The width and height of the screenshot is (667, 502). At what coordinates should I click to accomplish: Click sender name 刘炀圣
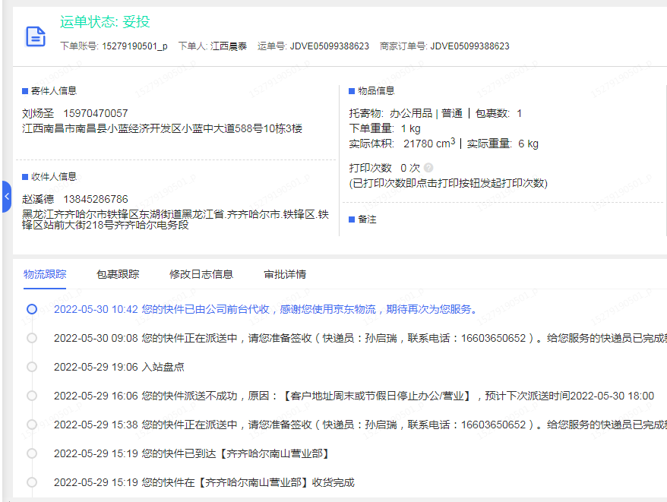38,114
